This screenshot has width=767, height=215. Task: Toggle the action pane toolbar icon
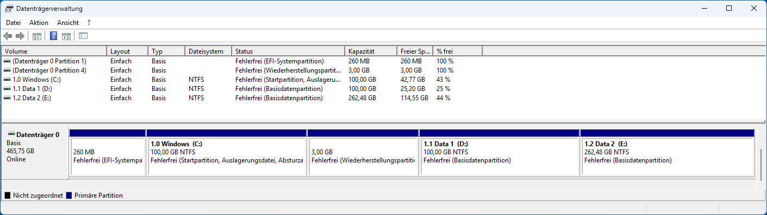[x=66, y=36]
